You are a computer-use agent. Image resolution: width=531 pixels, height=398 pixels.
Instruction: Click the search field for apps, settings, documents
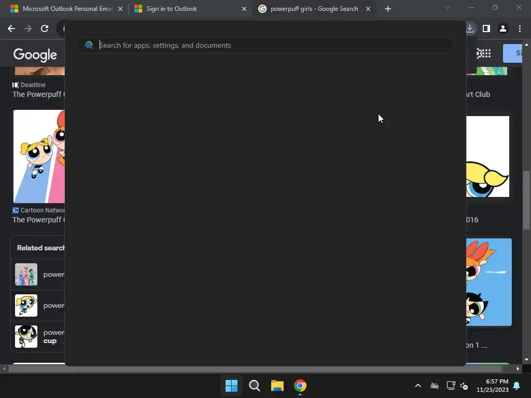[265, 45]
